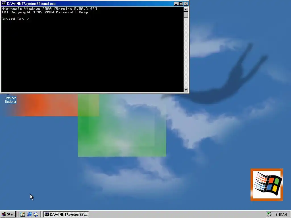
Task: Click the "rd C:\ /" command line text
Action: [x=20, y=19]
